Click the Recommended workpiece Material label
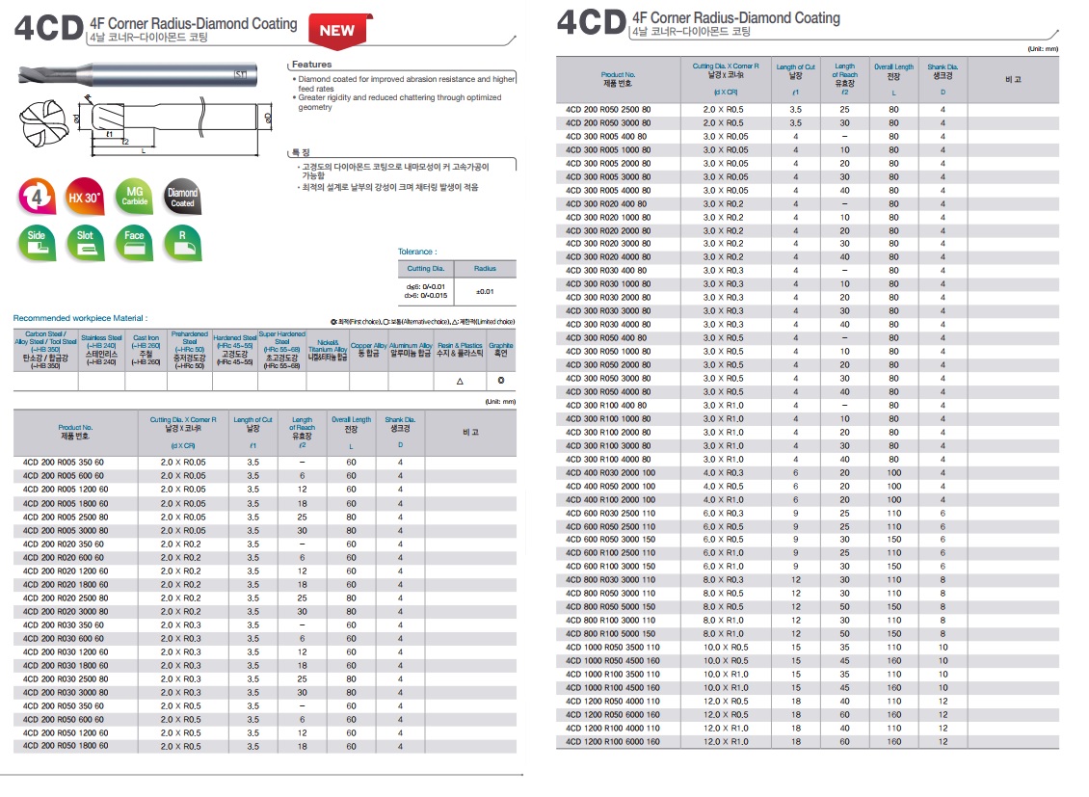This screenshot has width=1089, height=797. point(81,318)
